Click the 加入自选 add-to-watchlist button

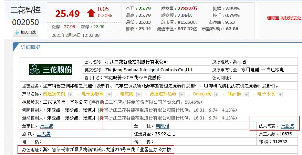pos(25,32)
